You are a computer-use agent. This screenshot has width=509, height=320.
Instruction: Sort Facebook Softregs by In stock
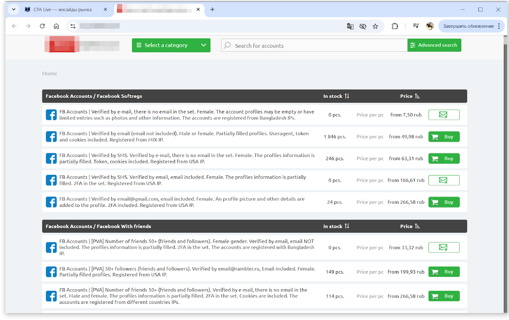click(x=336, y=96)
